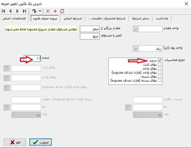Image resolution: width=191 pixels, height=148 pixels.
Task: Click the تصویب confirm button
Action: [x=40, y=142]
